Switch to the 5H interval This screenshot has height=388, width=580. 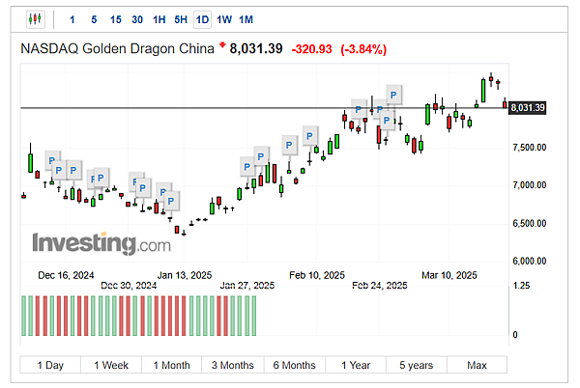181,19
